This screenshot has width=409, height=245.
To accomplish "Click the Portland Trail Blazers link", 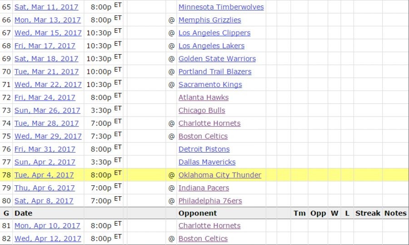I will click(214, 71).
